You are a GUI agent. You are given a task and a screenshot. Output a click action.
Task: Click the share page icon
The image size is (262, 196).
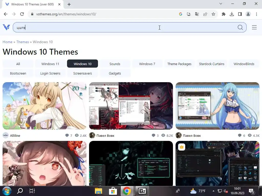coord(205,14)
